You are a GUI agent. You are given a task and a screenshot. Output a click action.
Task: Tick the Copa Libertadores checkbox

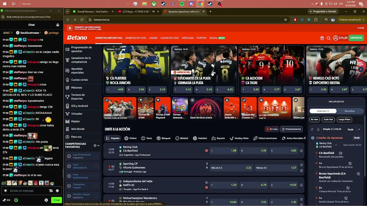(x=96, y=166)
